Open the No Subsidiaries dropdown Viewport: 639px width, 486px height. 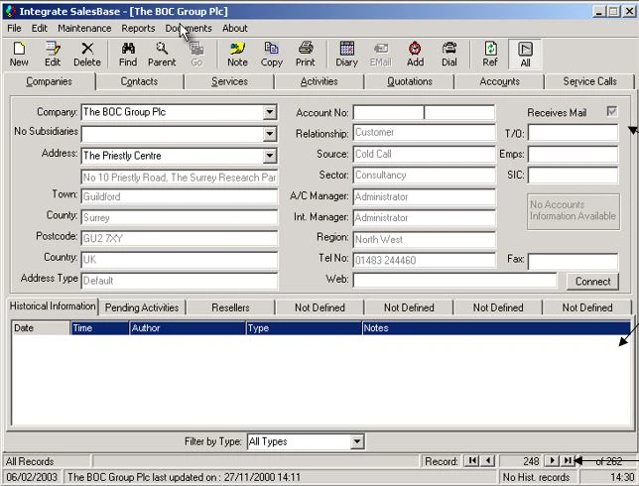[x=269, y=134]
